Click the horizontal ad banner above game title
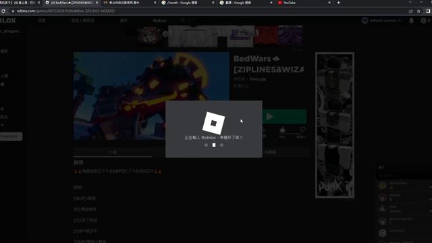 [x=215, y=36]
